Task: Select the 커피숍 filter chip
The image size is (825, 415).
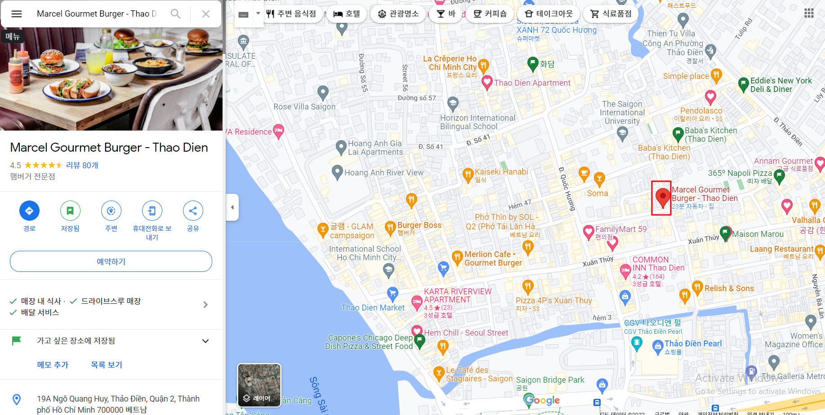Action: click(490, 14)
